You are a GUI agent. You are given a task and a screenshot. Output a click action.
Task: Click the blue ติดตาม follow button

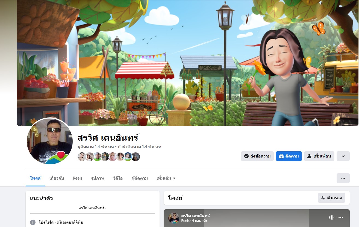(x=289, y=156)
